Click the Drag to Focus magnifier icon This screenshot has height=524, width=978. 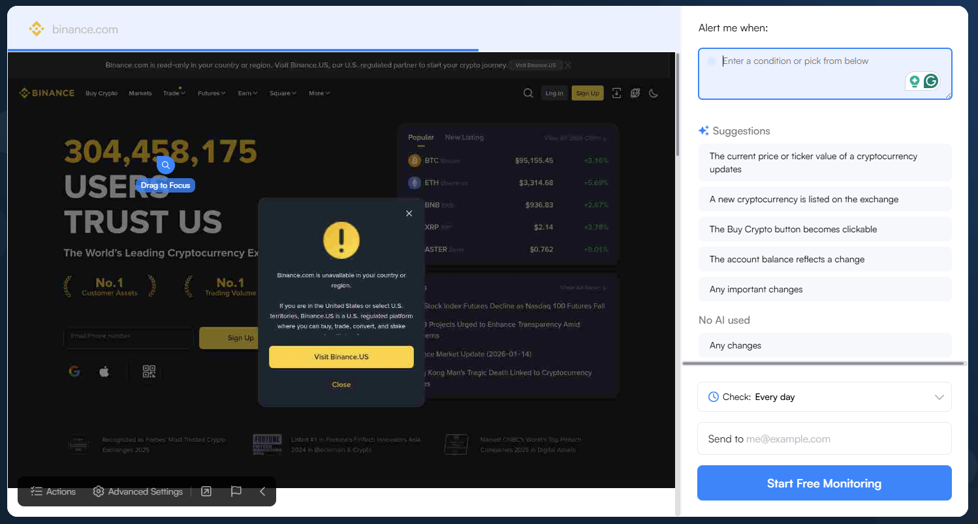[x=166, y=165]
